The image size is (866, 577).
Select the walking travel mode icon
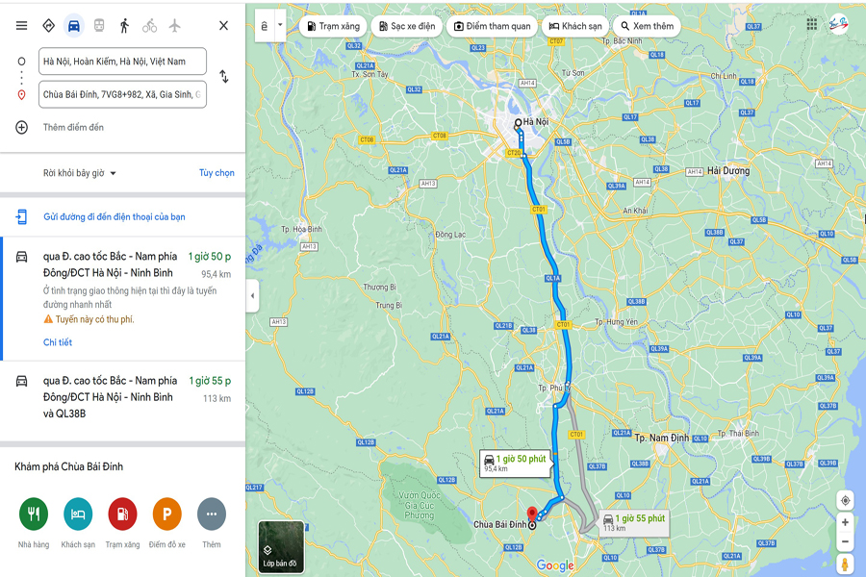(124, 25)
